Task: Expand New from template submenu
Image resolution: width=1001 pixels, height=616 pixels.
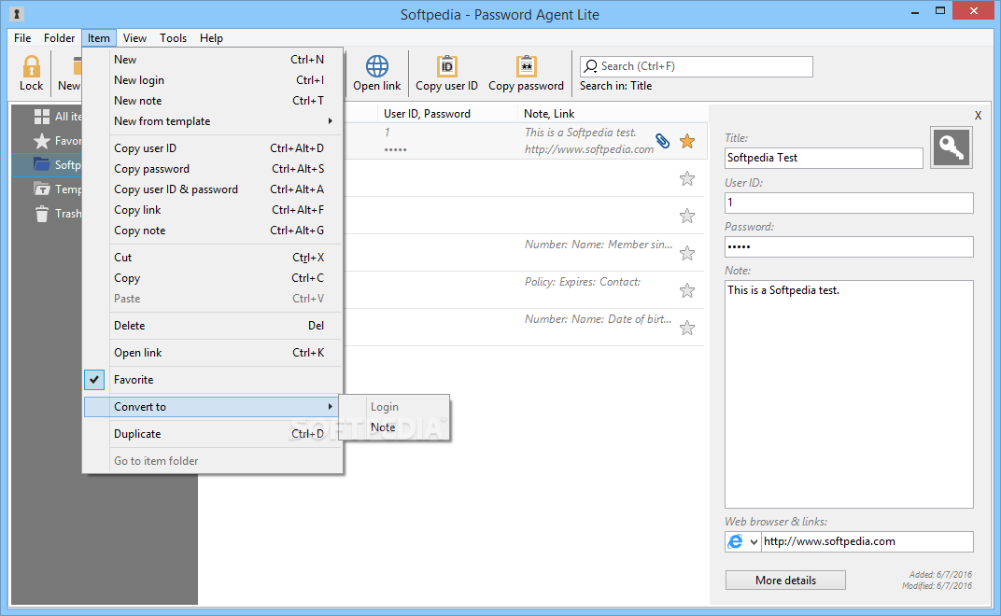Action: click(x=213, y=121)
